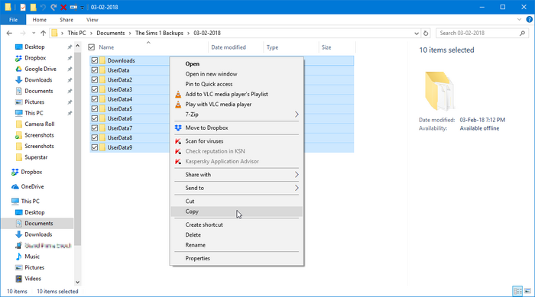The image size is (535, 297).
Task: Uncheck the Downloads folder checkbox in file list
Action: pyautogui.click(x=95, y=60)
